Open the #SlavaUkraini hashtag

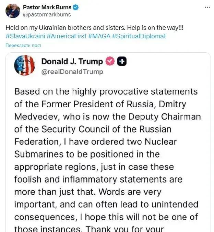(x=25, y=36)
